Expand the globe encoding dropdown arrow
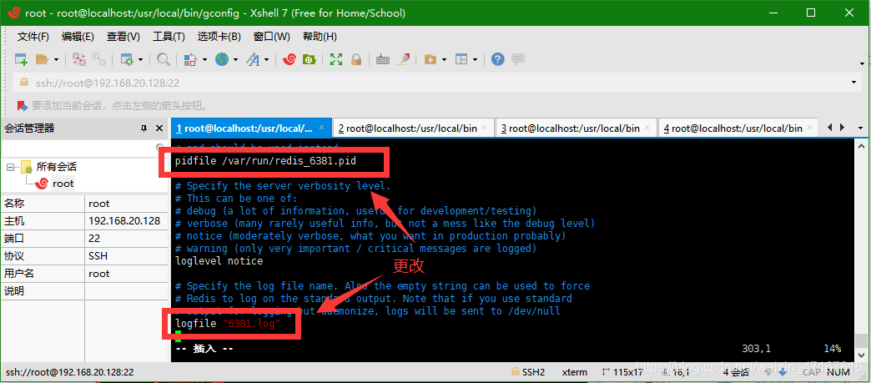This screenshot has width=871, height=383. coord(235,59)
